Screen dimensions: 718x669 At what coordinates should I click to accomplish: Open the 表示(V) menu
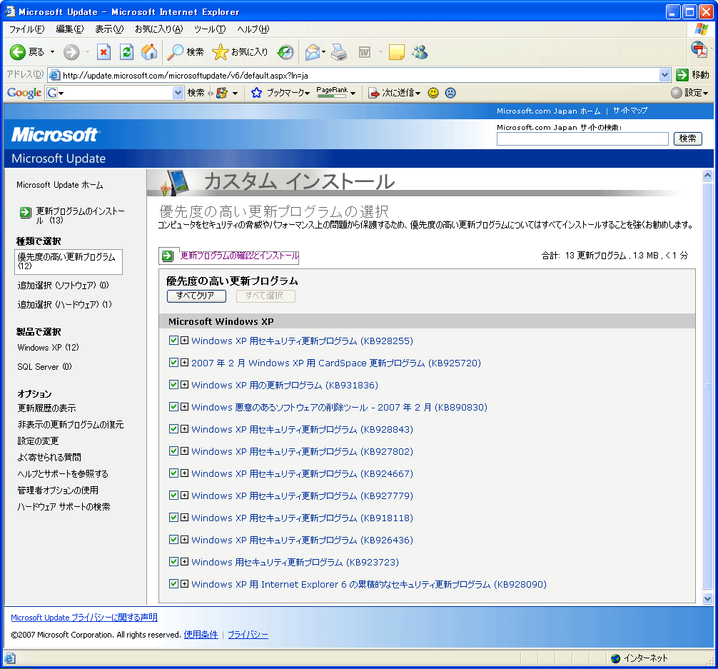[x=109, y=29]
